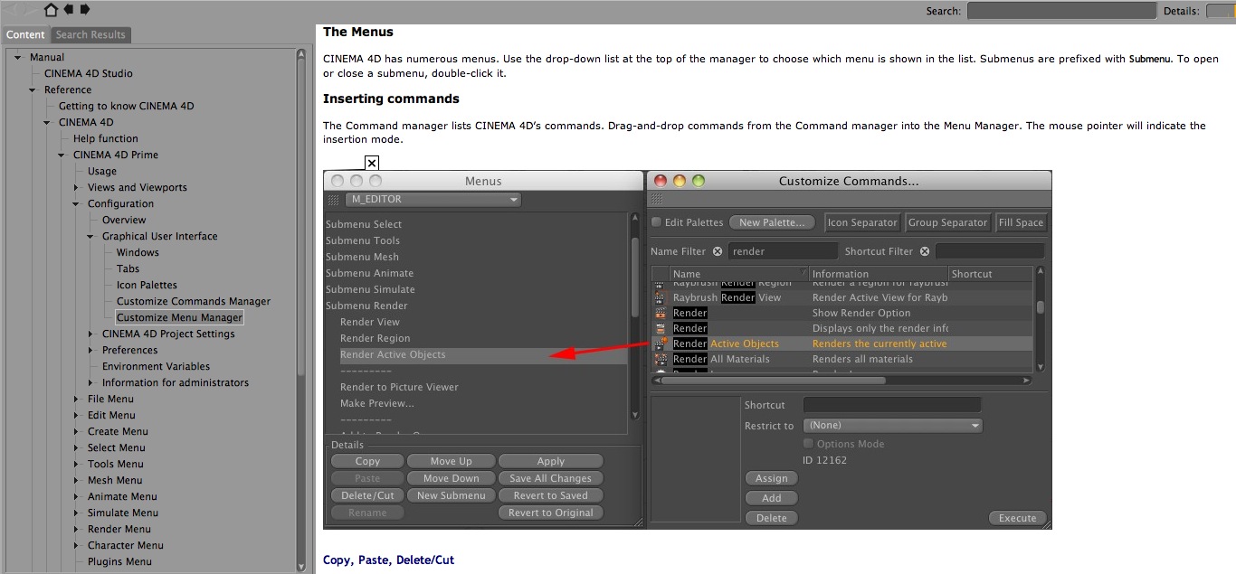Click the icon of Render 'Show Render Option' row
Viewport: 1236px width, 574px height.
click(661, 313)
